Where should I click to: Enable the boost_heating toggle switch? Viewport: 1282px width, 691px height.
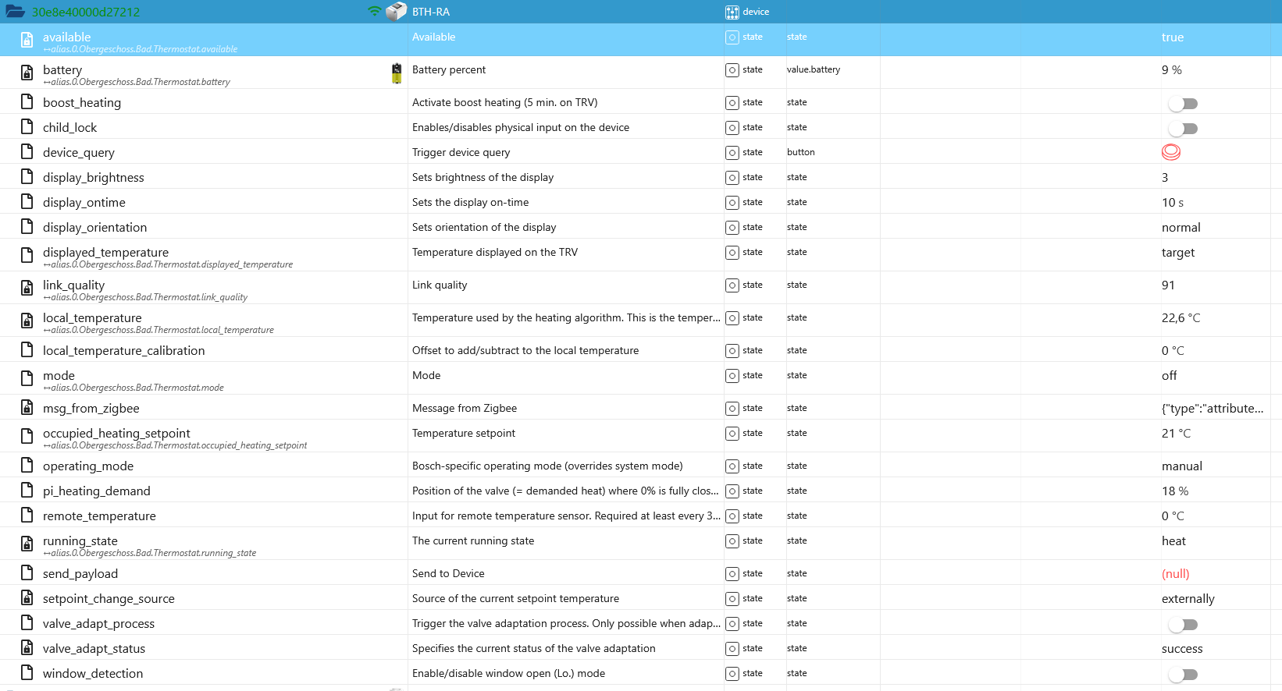pos(1183,104)
